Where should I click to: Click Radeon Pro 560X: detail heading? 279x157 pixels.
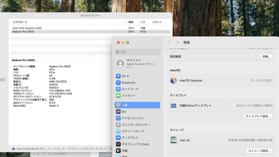(x=24, y=60)
